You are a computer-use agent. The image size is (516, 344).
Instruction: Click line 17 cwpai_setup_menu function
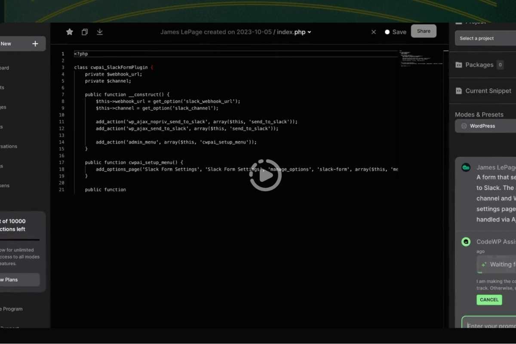point(134,163)
